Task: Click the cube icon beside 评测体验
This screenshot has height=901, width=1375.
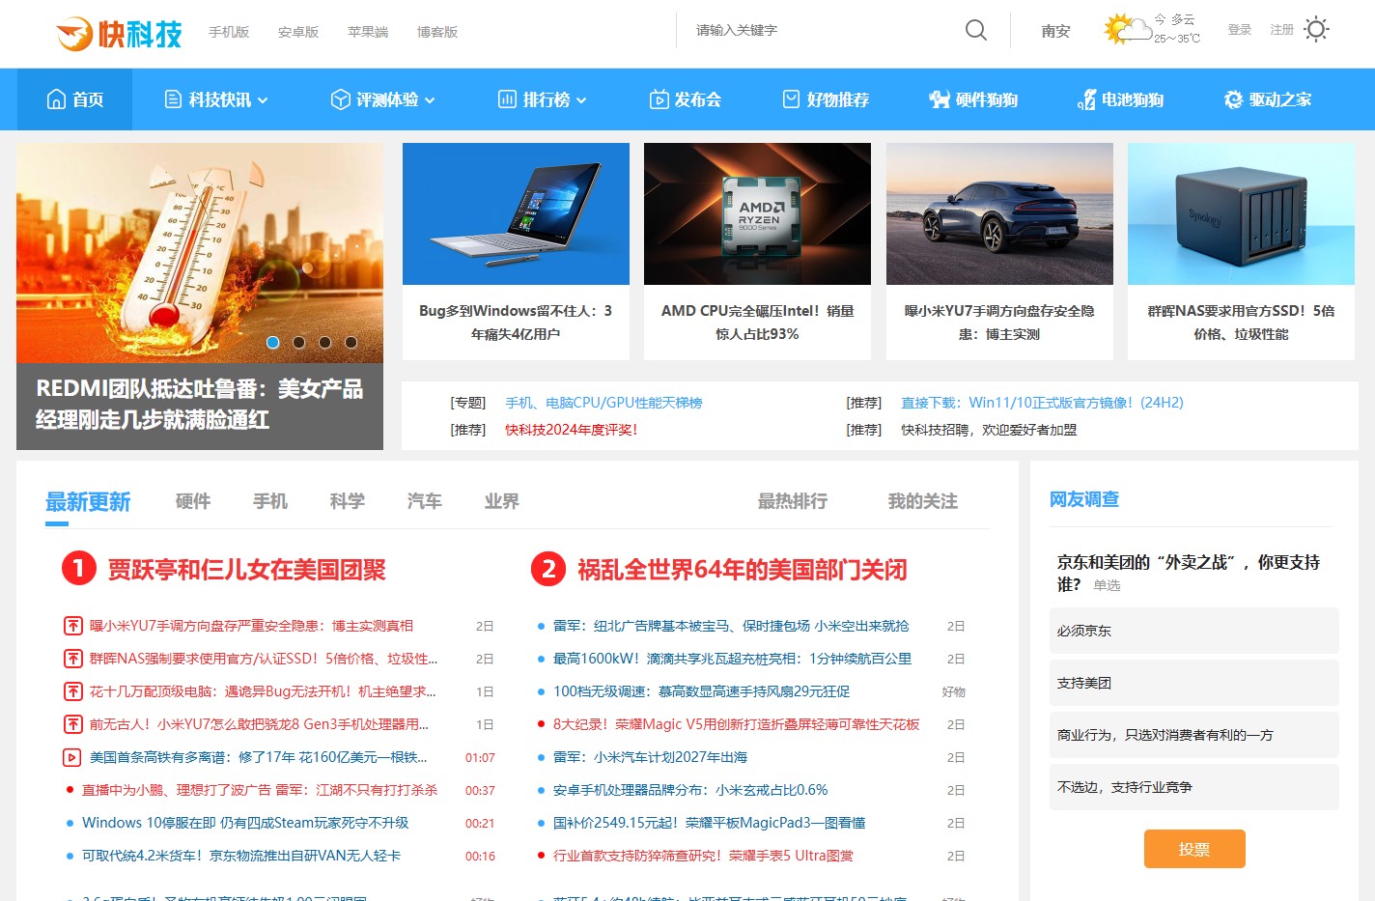Action: (340, 99)
